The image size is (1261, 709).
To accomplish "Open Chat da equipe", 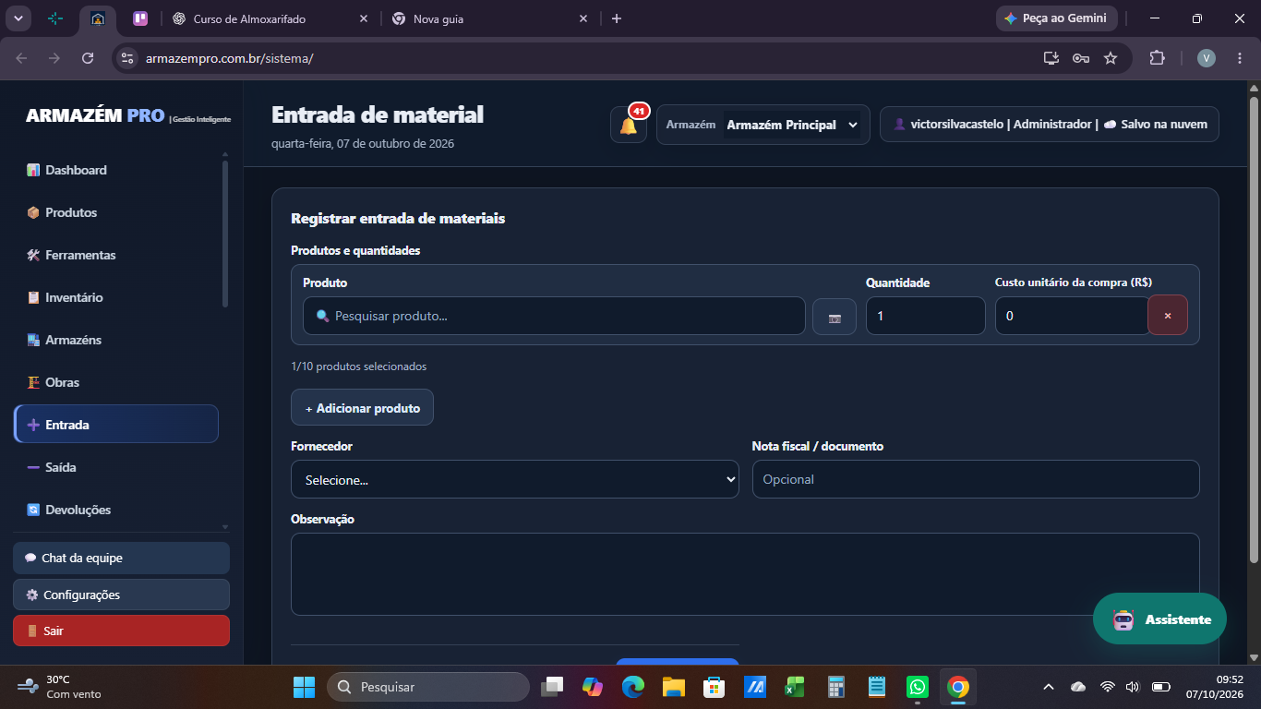I will (x=121, y=558).
